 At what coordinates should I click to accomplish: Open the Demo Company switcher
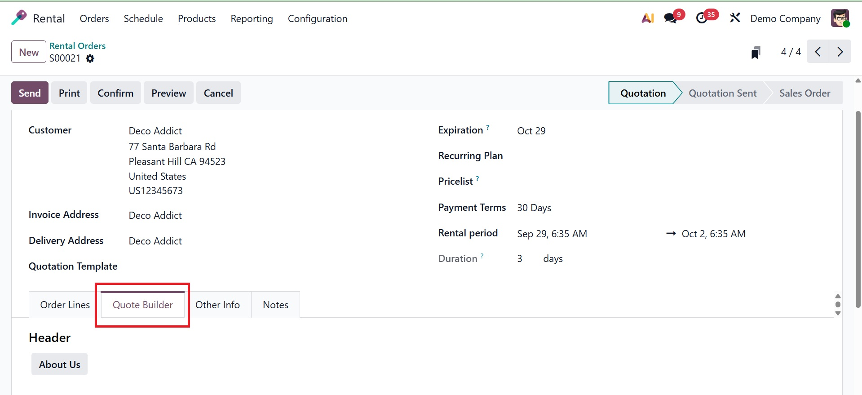coord(785,18)
